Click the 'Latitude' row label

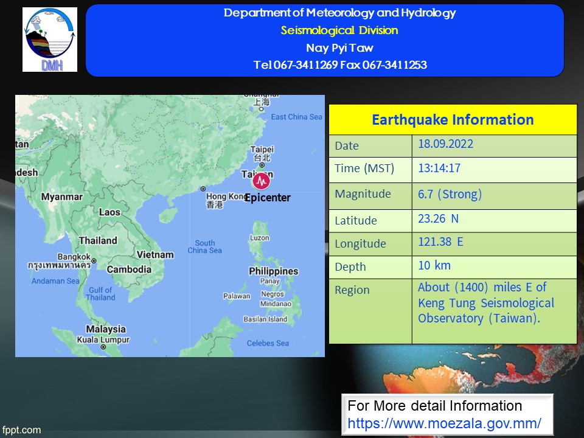point(356,220)
